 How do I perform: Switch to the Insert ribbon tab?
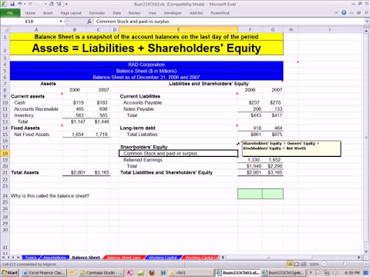tap(48, 13)
